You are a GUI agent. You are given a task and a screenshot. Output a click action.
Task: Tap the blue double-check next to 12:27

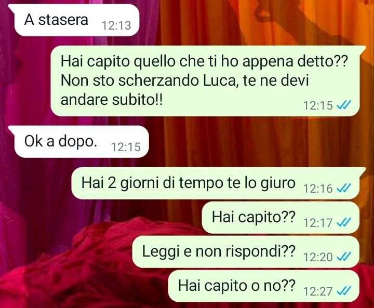tap(344, 291)
